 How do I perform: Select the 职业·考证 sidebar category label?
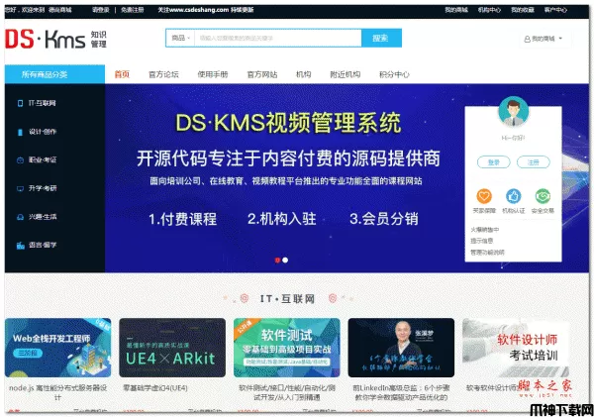[x=43, y=160]
